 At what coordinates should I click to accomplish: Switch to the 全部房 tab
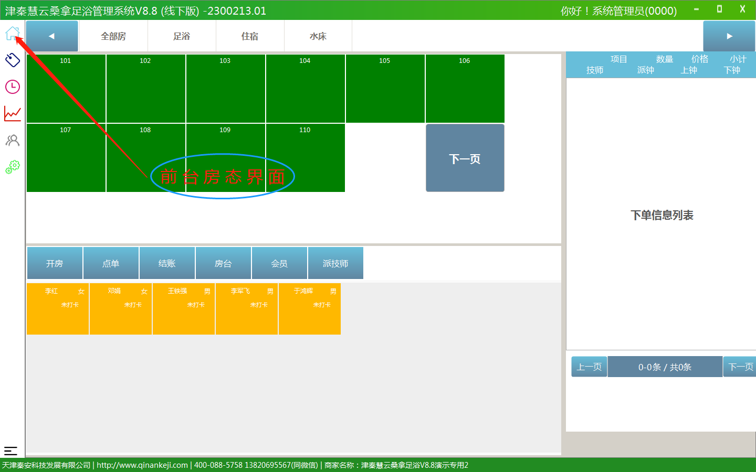[113, 36]
